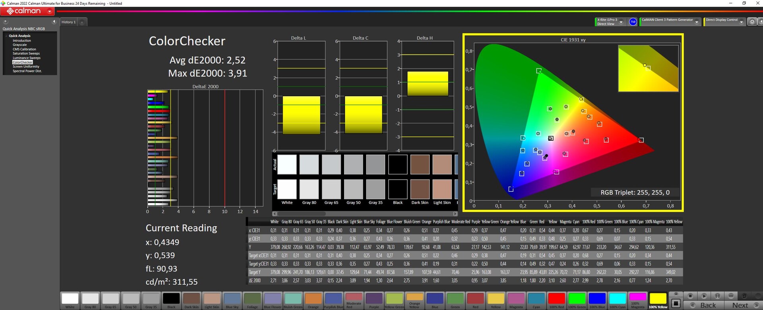Screen dimensions: 763x310
Task: Click the stop measurement icon
Action: coord(690,296)
